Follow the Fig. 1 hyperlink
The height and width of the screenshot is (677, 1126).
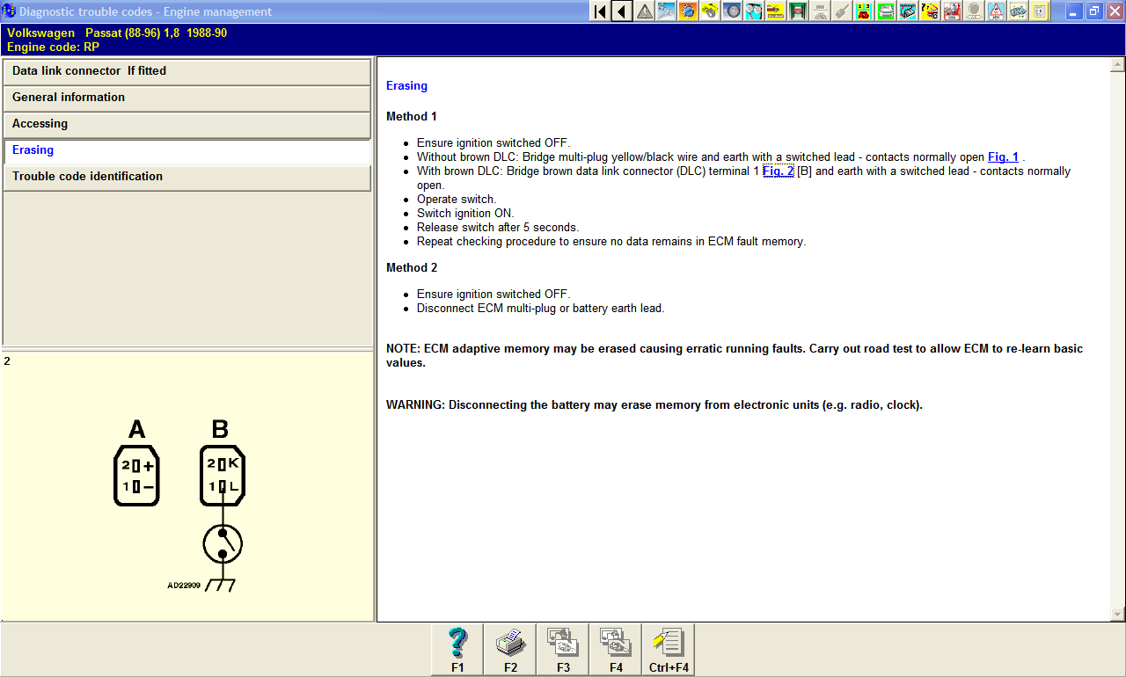click(x=1003, y=157)
